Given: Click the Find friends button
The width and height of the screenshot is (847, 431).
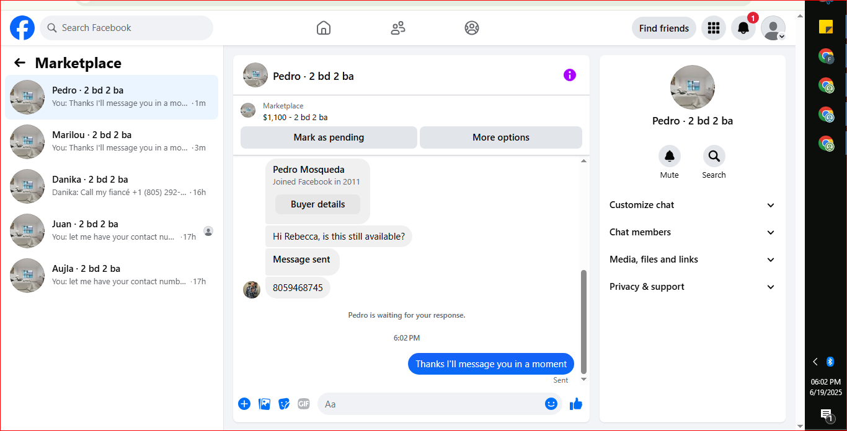Looking at the screenshot, I should tap(664, 28).
